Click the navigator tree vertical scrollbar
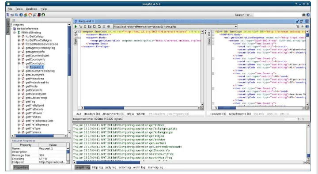Image resolution: width=318 pixels, height=174 pixels. point(69,78)
